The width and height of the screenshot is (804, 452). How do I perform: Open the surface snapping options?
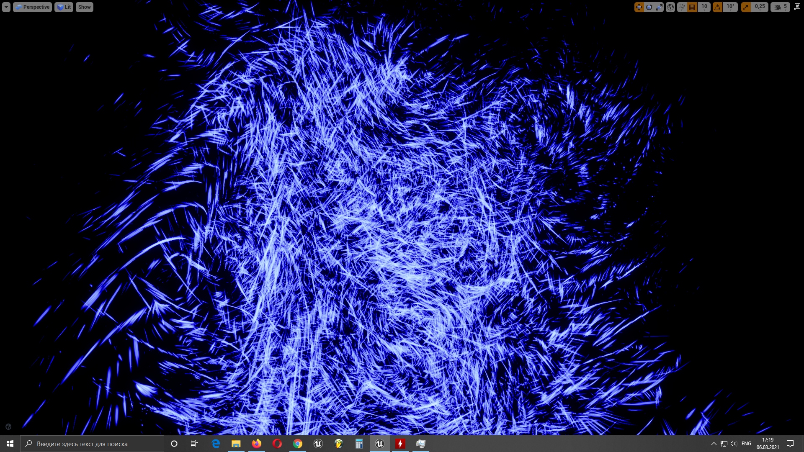pos(682,7)
